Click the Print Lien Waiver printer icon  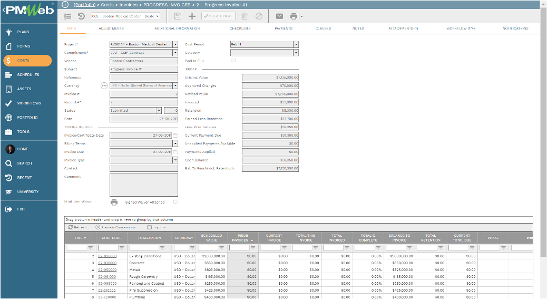pyautogui.click(x=114, y=202)
